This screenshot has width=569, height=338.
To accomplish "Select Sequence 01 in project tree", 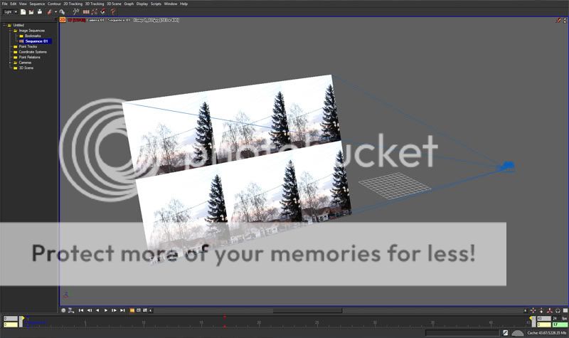I will tap(36, 41).
